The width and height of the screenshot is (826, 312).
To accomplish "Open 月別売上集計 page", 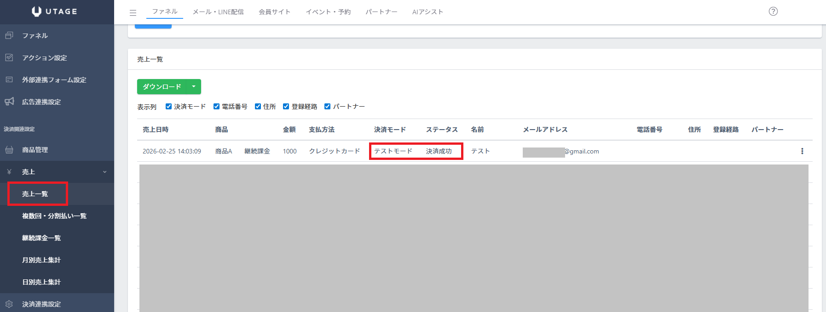I will [x=41, y=260].
